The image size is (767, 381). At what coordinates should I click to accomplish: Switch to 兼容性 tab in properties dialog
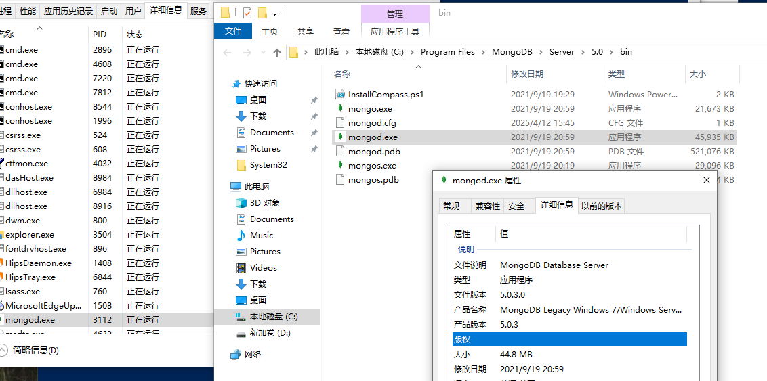point(488,206)
